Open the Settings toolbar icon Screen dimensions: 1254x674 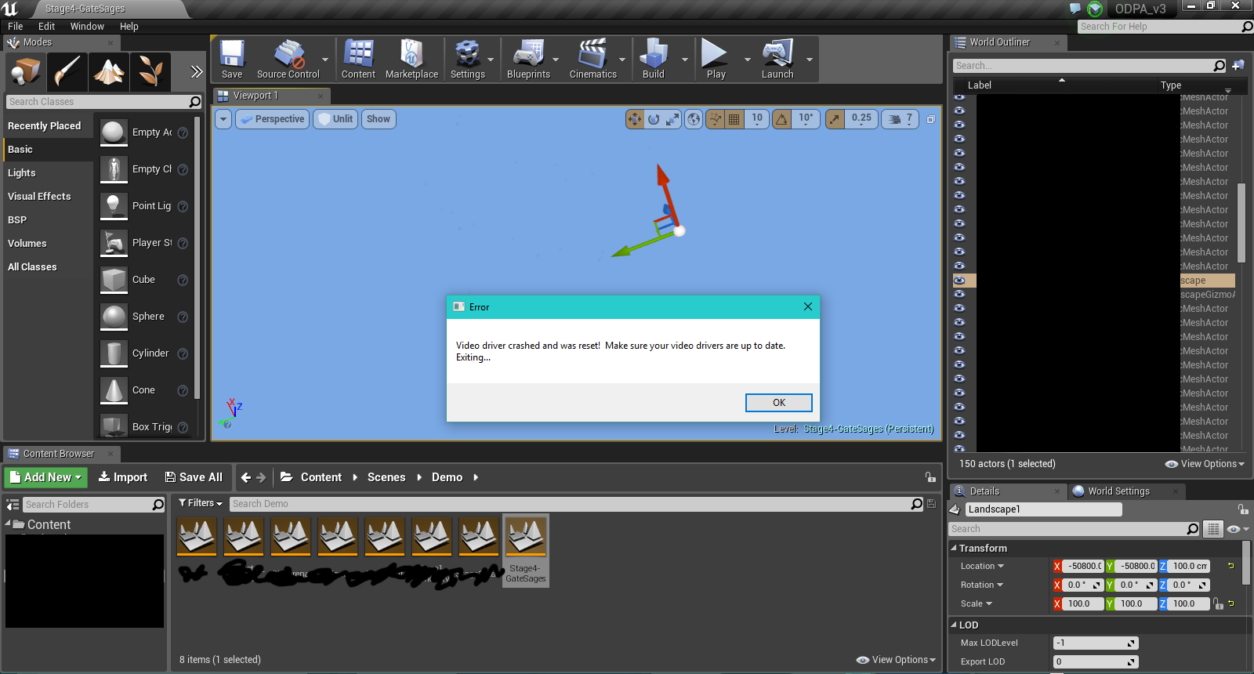tap(467, 59)
